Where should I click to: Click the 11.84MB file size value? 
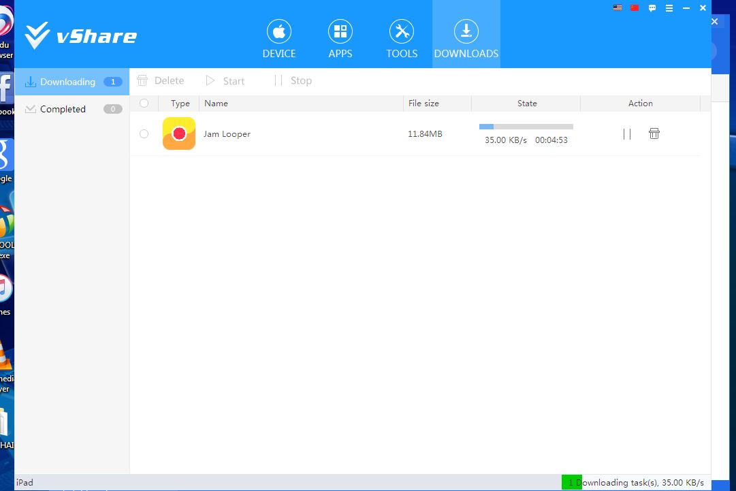point(425,133)
